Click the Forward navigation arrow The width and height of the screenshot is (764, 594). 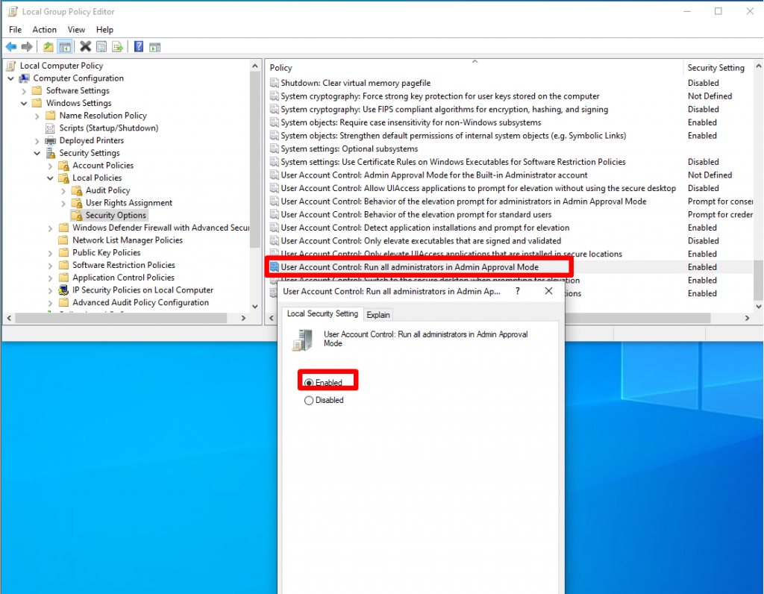click(27, 46)
